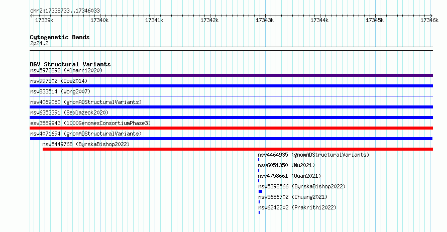The height and width of the screenshot is (232, 447).
Task: Open nsv5686702 (Chuang2021) label
Action: [x=293, y=197]
